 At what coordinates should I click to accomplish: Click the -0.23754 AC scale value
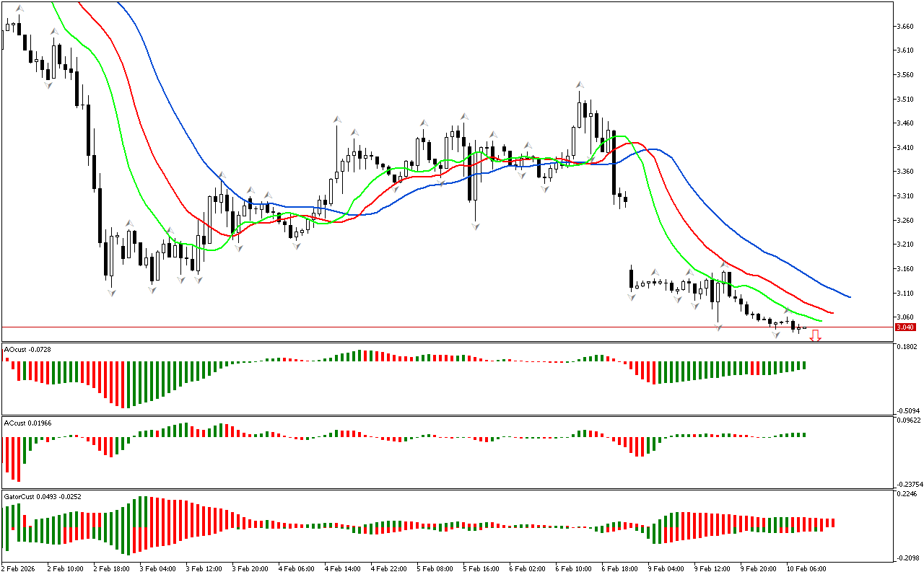pyautogui.click(x=909, y=485)
